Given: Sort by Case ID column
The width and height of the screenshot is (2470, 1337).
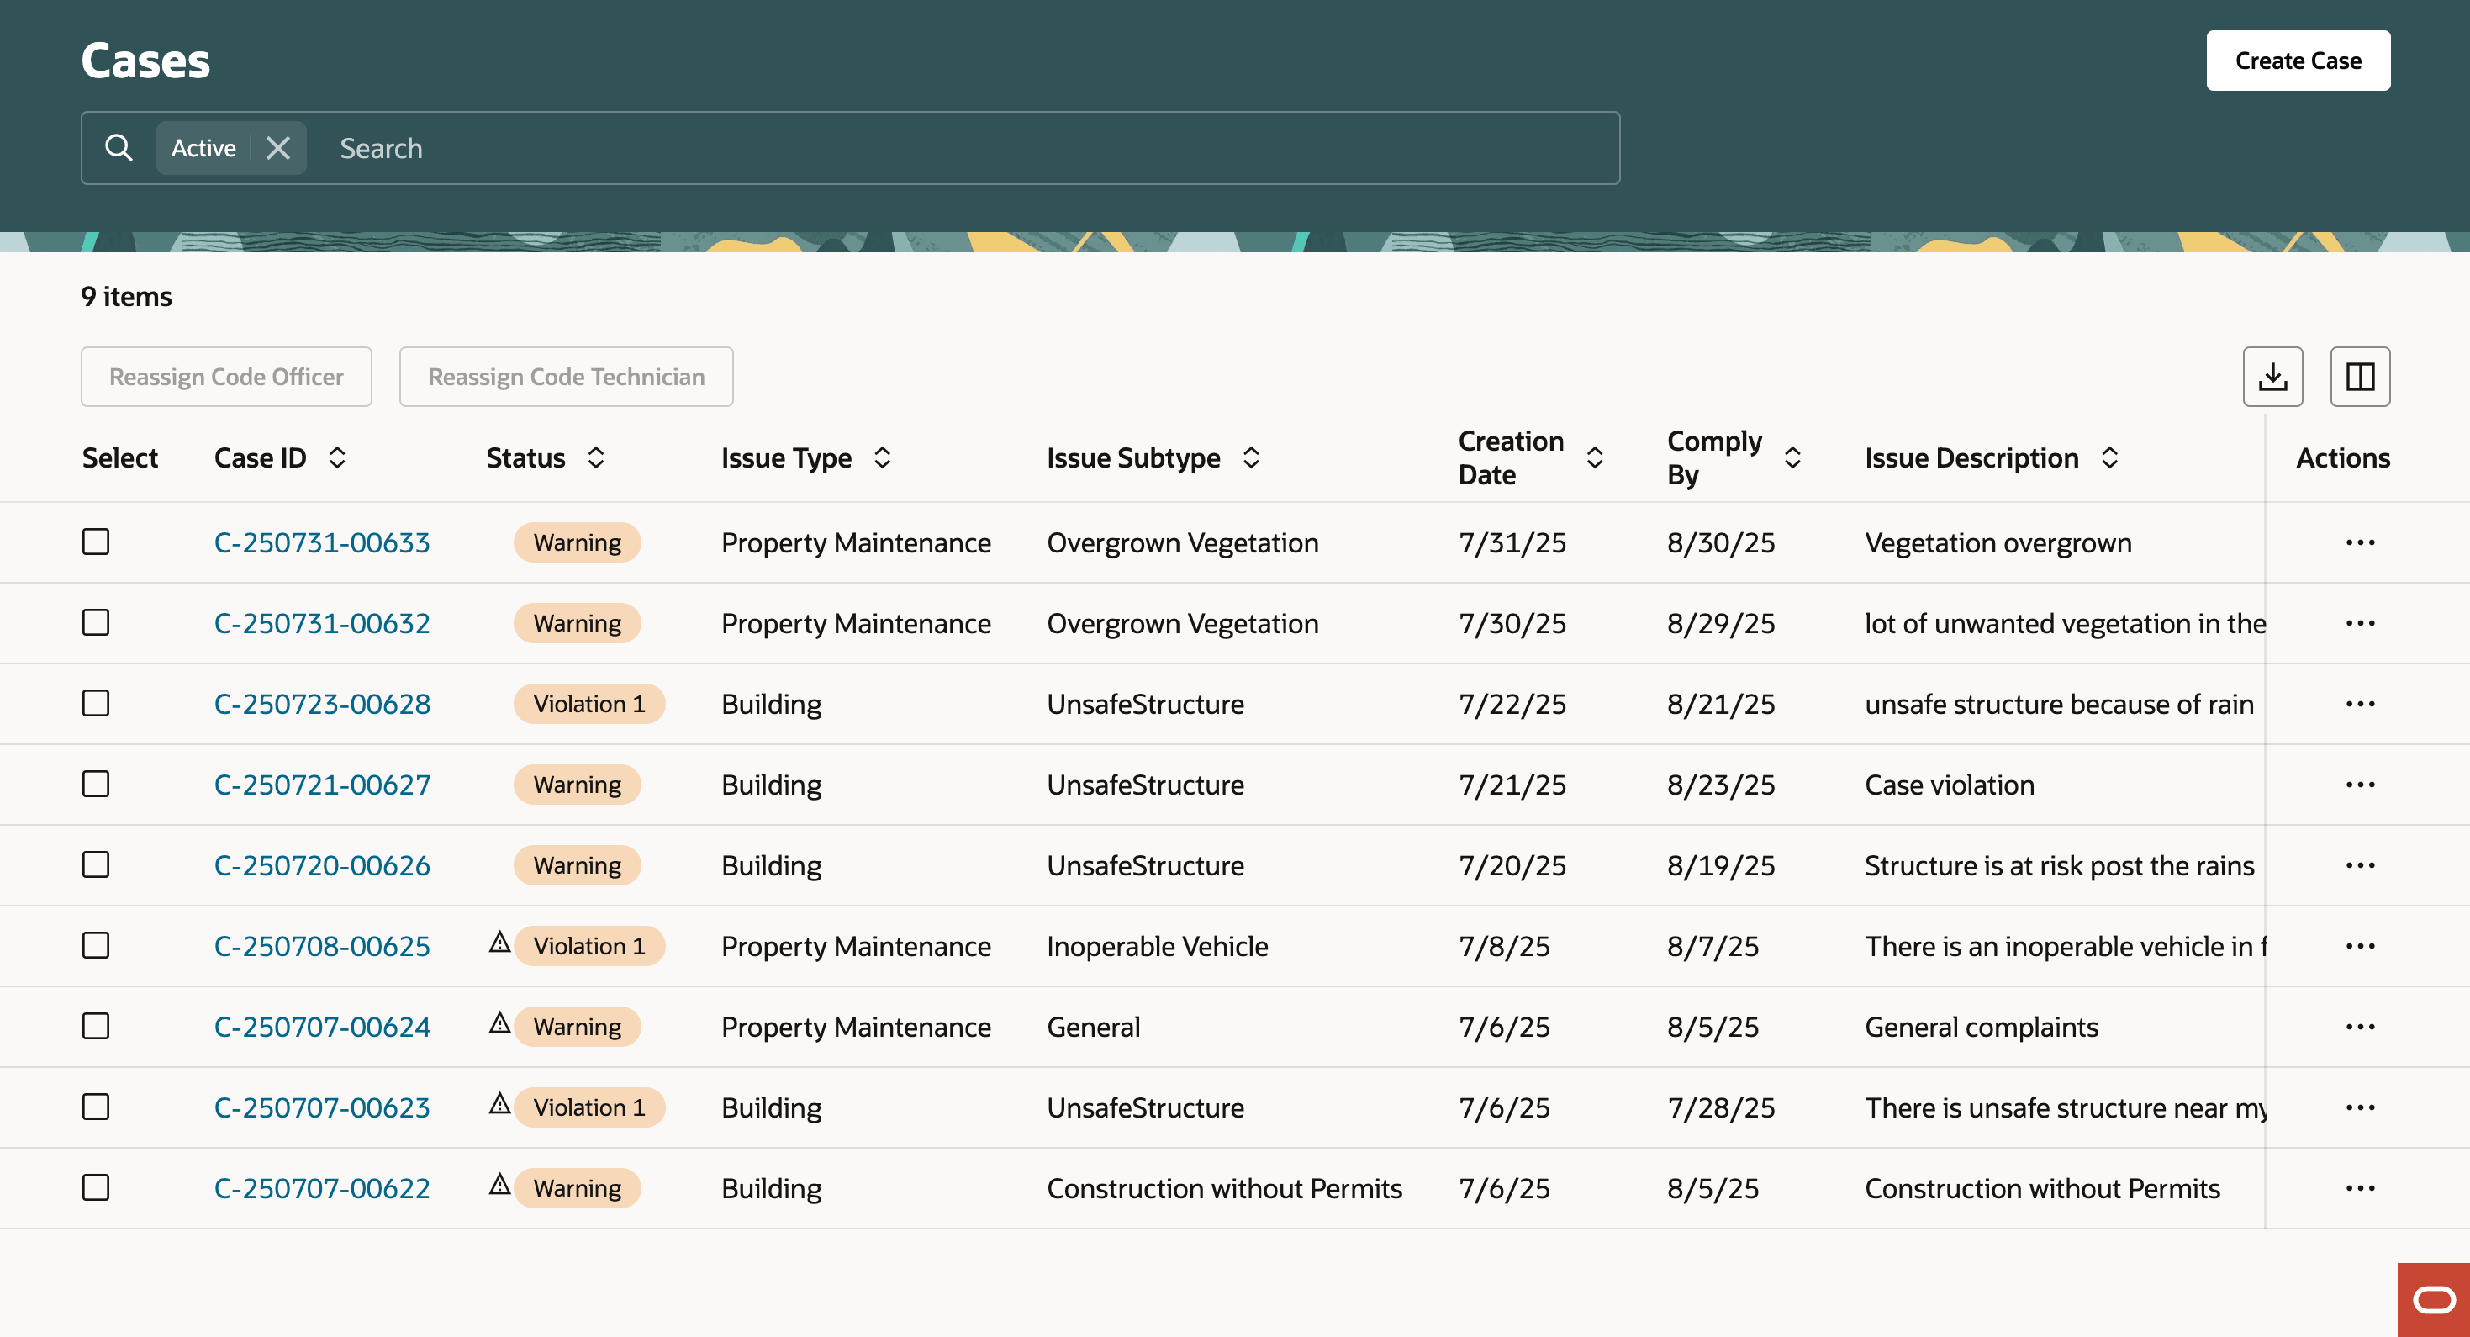Looking at the screenshot, I should coord(336,457).
